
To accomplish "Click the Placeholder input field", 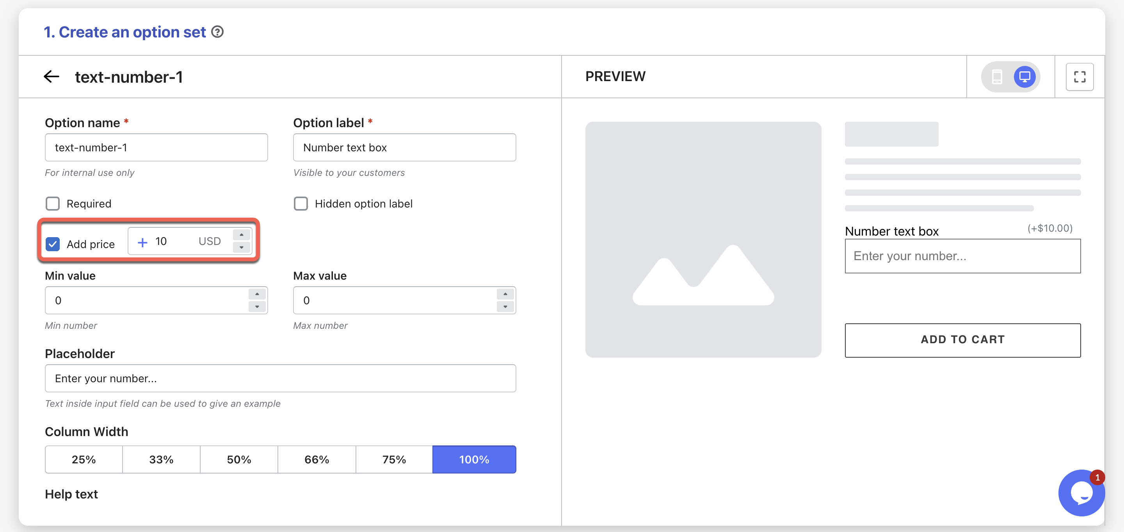I will [280, 378].
